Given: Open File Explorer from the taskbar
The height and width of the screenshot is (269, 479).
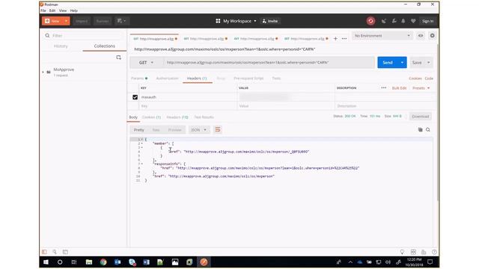Looking at the screenshot, I should tap(89, 262).
